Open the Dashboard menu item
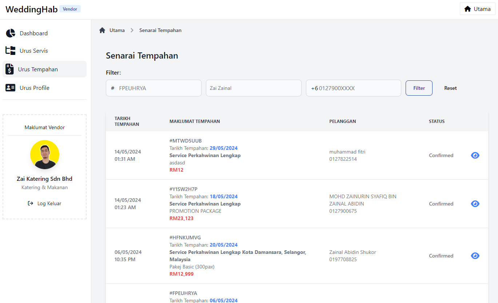 (33, 33)
